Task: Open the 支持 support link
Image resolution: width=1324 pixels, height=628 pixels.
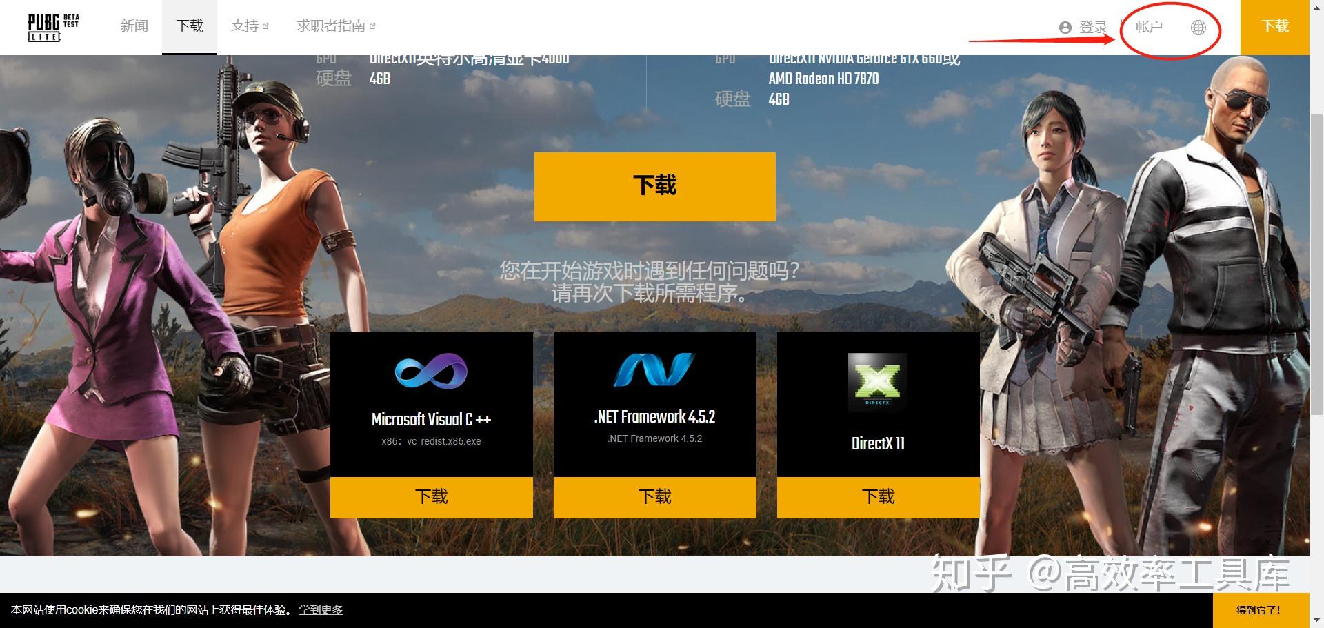Action: coord(250,26)
